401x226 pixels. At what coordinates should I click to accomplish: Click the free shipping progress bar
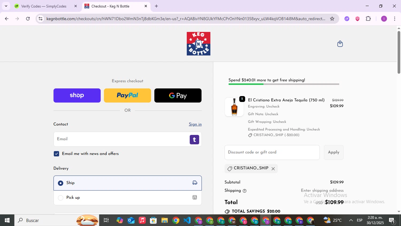tap(284, 84)
